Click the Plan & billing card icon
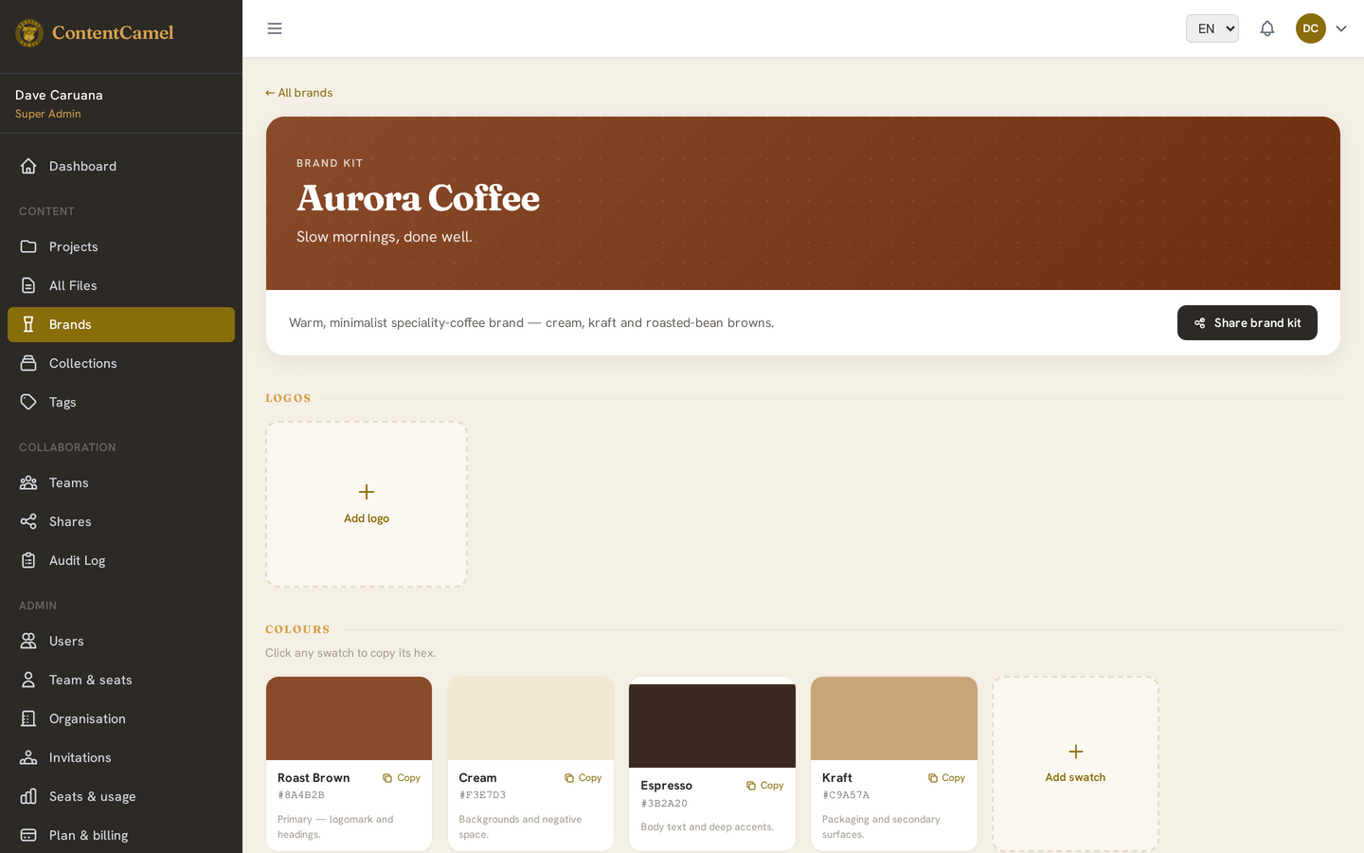This screenshot has height=853, width=1364. 28,835
